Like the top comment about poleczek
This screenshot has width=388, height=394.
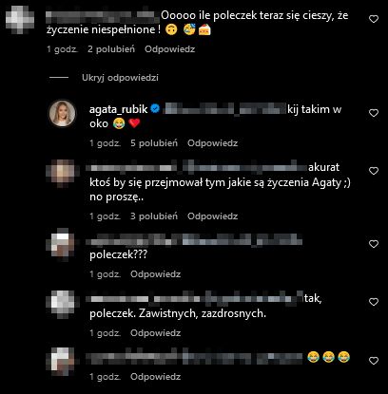374,19
